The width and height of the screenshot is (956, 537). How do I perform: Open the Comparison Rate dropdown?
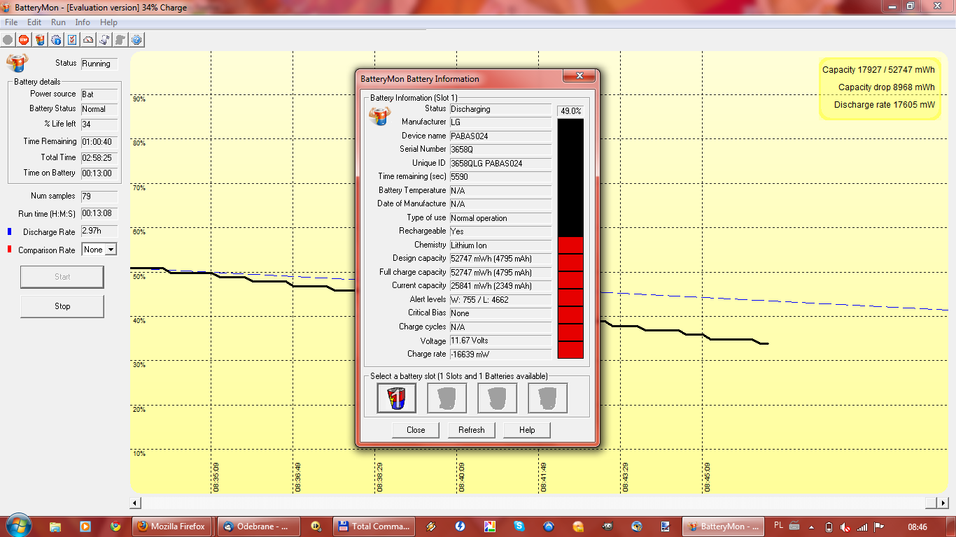pos(111,250)
